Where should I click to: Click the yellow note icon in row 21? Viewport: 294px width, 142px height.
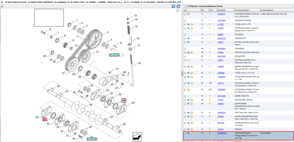tap(188, 60)
